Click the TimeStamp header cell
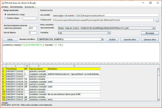162x108 pixels. point(15,69)
